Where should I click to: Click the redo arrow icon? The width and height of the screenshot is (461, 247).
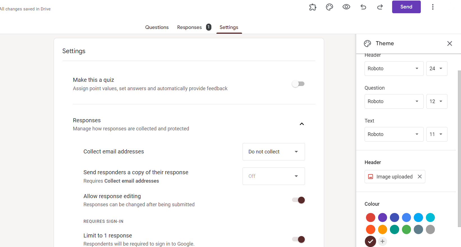click(380, 7)
